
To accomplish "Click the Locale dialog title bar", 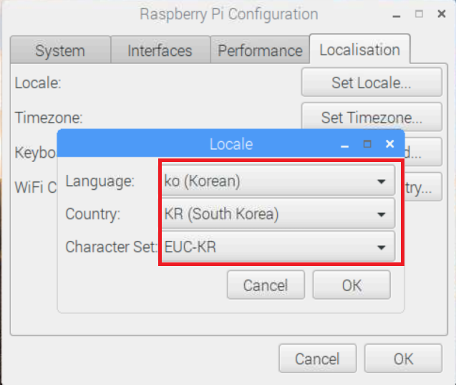I will [x=231, y=144].
